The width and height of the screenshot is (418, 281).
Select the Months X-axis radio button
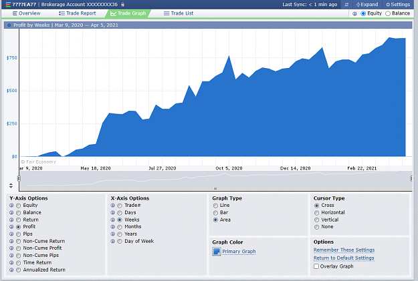120,227
